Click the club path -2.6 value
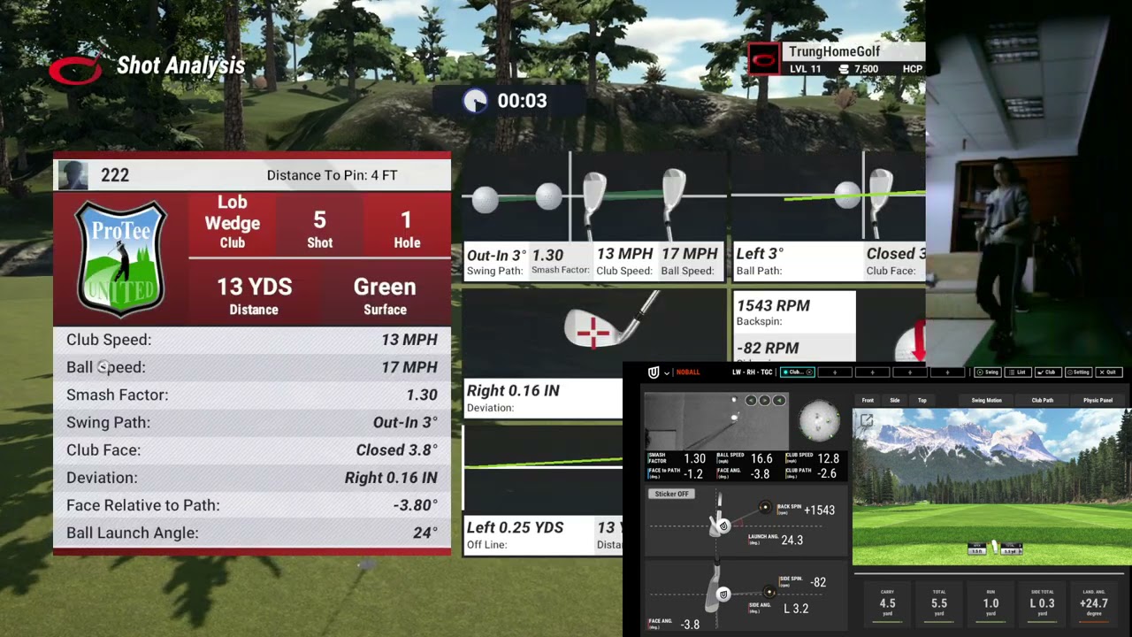Screen dimensions: 1132x637 coord(827,473)
